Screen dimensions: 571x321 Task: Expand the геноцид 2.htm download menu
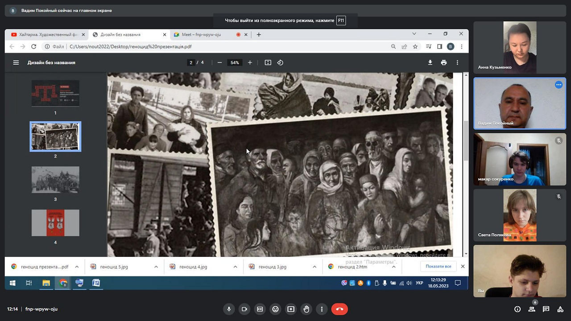pyautogui.click(x=394, y=267)
